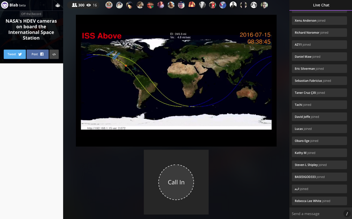Click "Eric Silverman joined" chat entry
The image size is (352, 219).
(x=319, y=69)
